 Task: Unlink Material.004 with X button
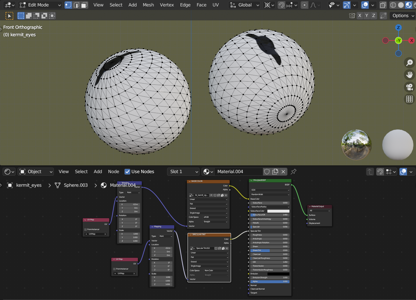click(283, 172)
